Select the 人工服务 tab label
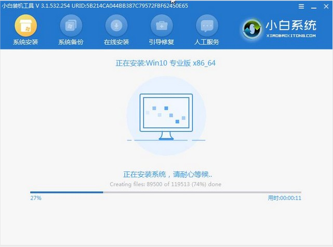This screenshot has width=333, height=247. pos(207,42)
